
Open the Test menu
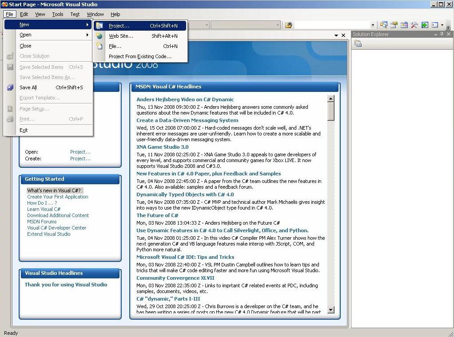click(x=75, y=14)
